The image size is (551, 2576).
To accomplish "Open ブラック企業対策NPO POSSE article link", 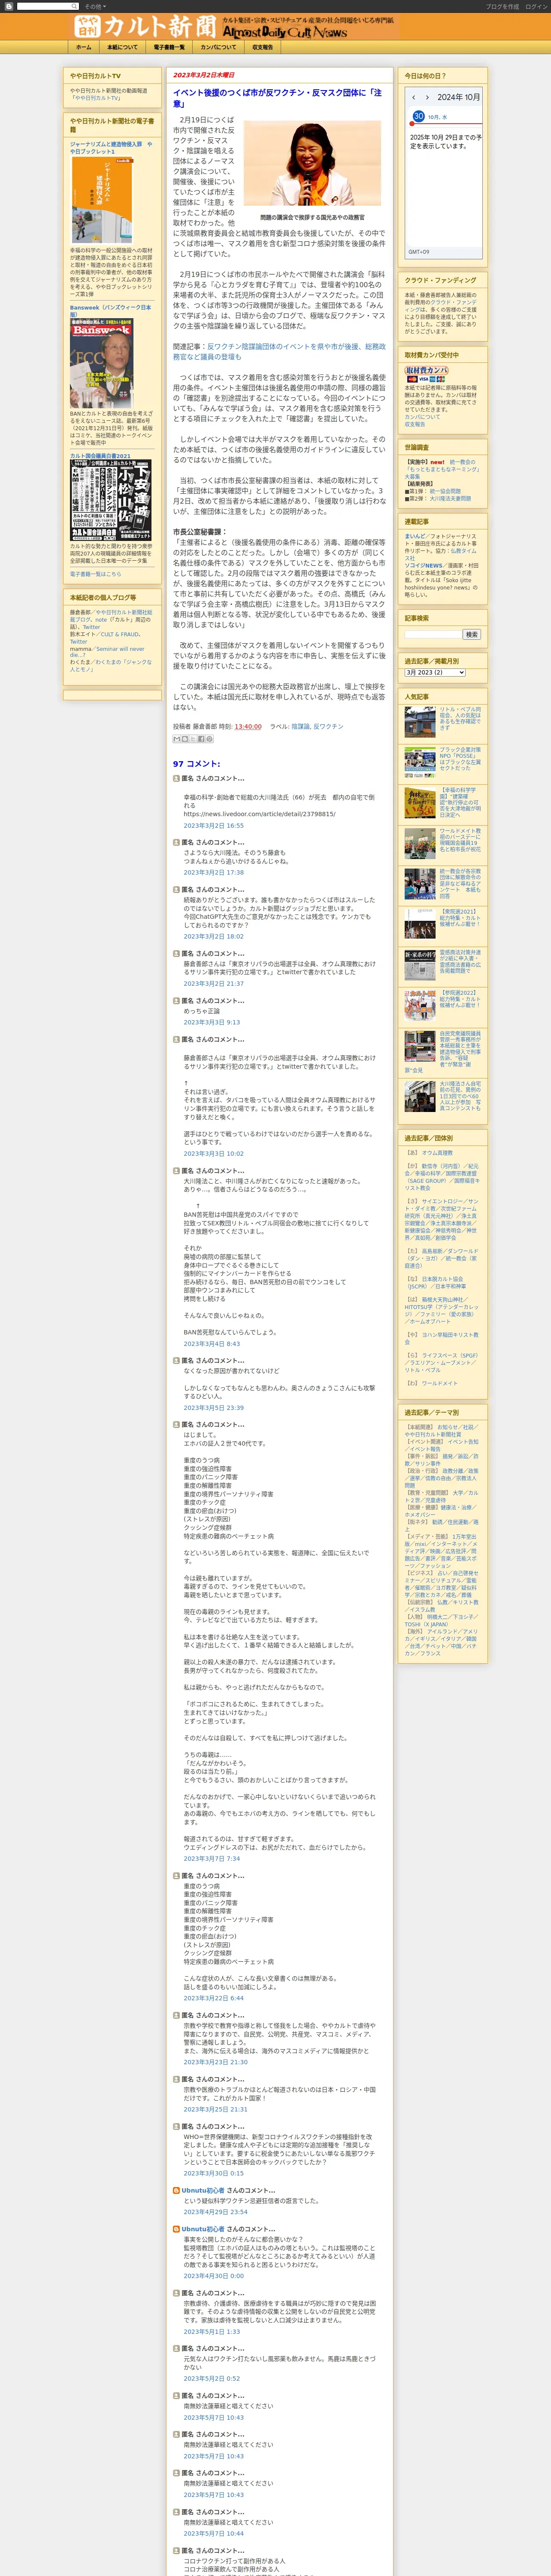I will point(460,758).
